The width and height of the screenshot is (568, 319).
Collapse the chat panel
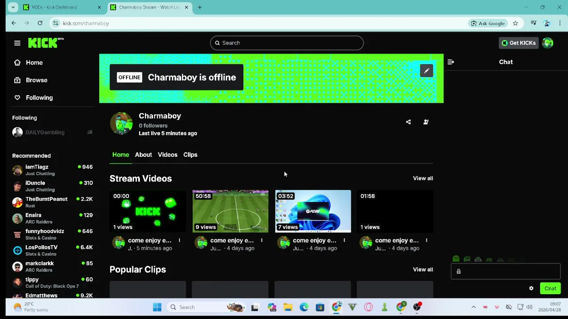pyautogui.click(x=451, y=62)
